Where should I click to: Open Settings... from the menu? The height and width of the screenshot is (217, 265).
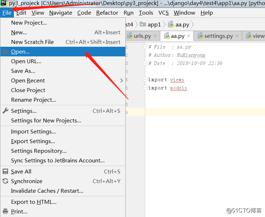tap(63, 111)
